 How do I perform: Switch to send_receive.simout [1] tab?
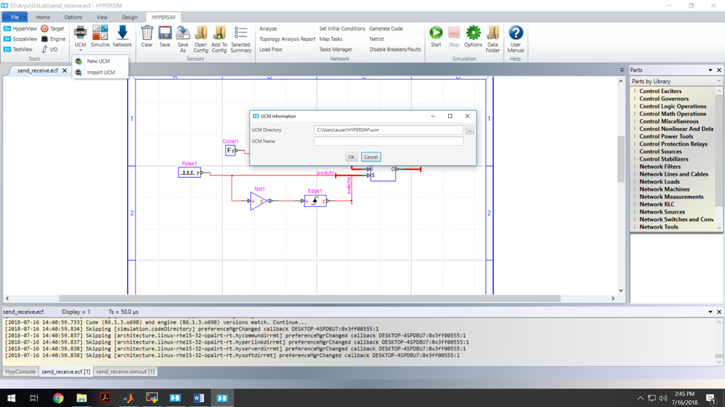pos(125,372)
